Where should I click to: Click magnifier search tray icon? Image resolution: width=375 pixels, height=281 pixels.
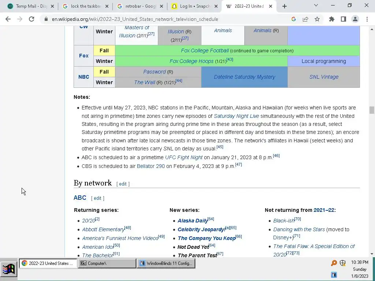pyautogui.click(x=334, y=263)
